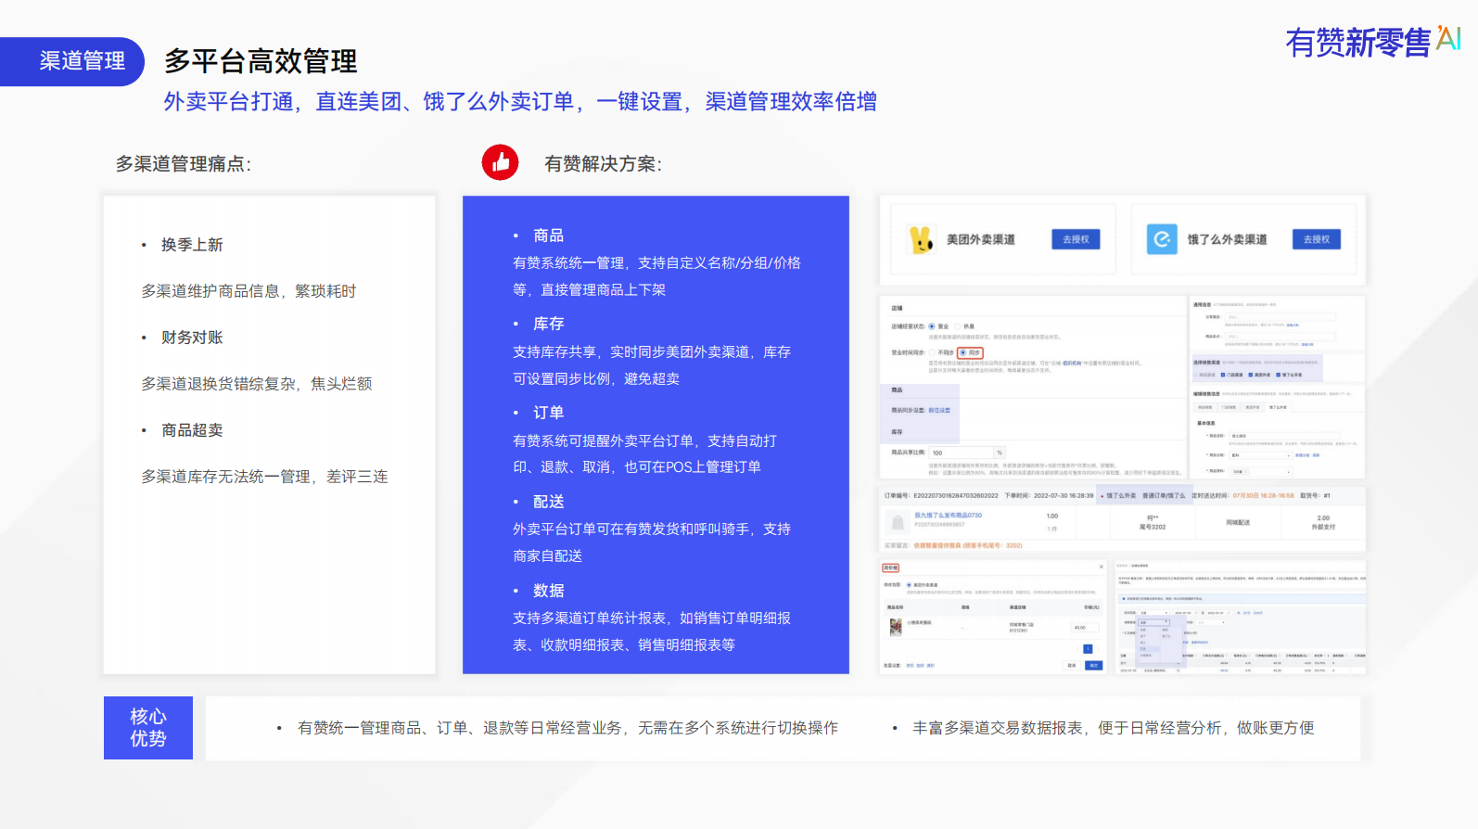Close the 改价格 price dialog
Screen dimensions: 1478x829
coord(1101,567)
